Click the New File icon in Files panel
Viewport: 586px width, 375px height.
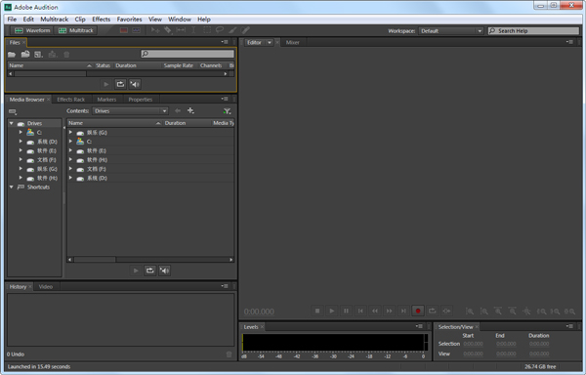point(38,55)
